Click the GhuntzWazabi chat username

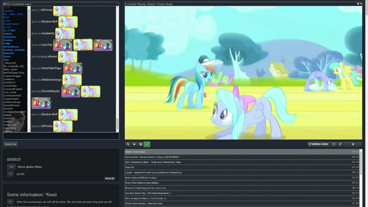click(x=51, y=91)
